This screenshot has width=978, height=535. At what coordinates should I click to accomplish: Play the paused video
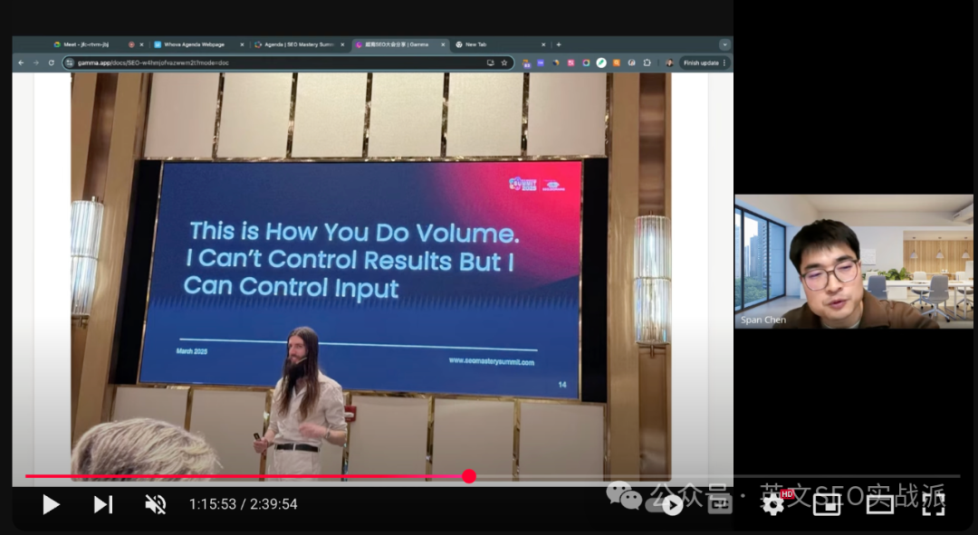point(51,504)
